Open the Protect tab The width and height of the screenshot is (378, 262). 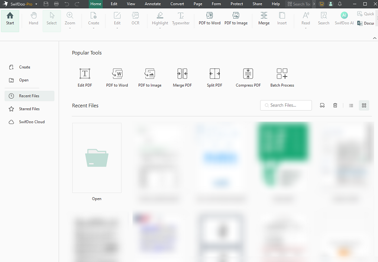(237, 4)
